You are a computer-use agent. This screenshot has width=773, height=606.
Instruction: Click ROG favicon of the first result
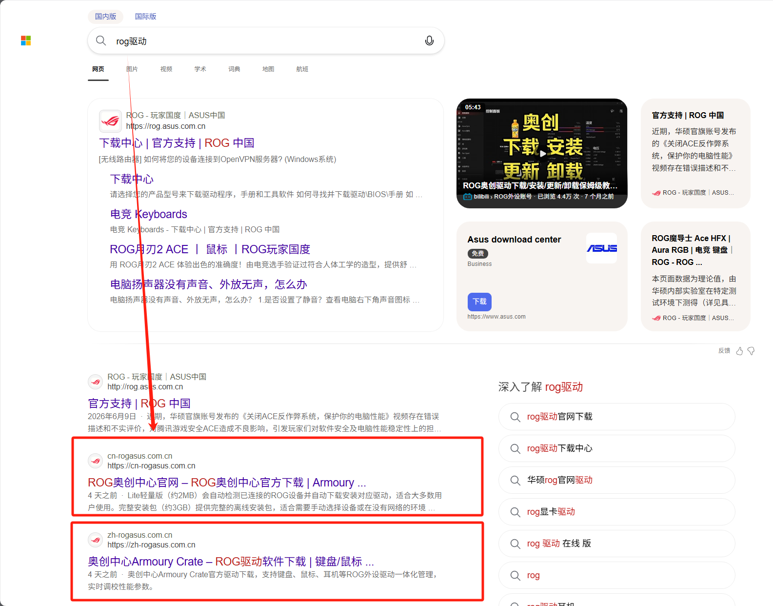point(110,121)
